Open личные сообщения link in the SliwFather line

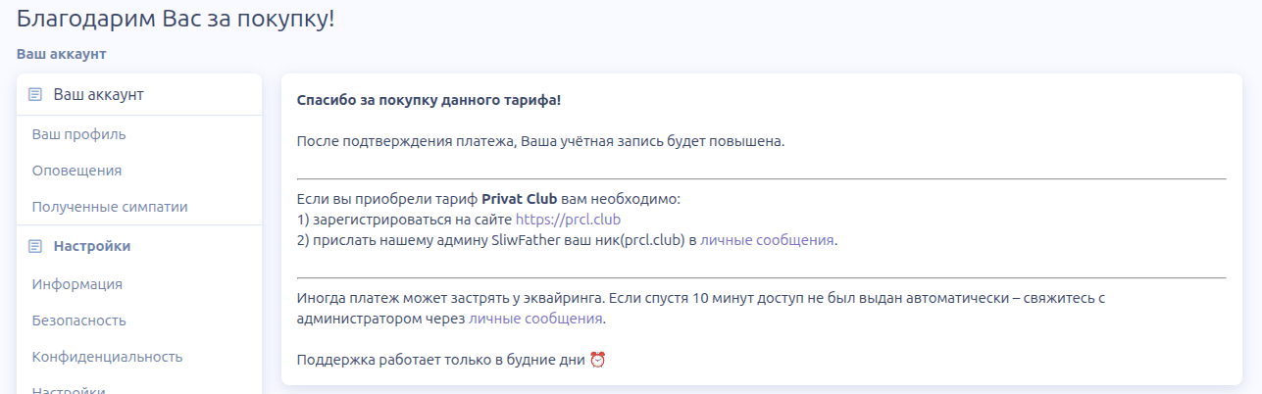point(767,240)
